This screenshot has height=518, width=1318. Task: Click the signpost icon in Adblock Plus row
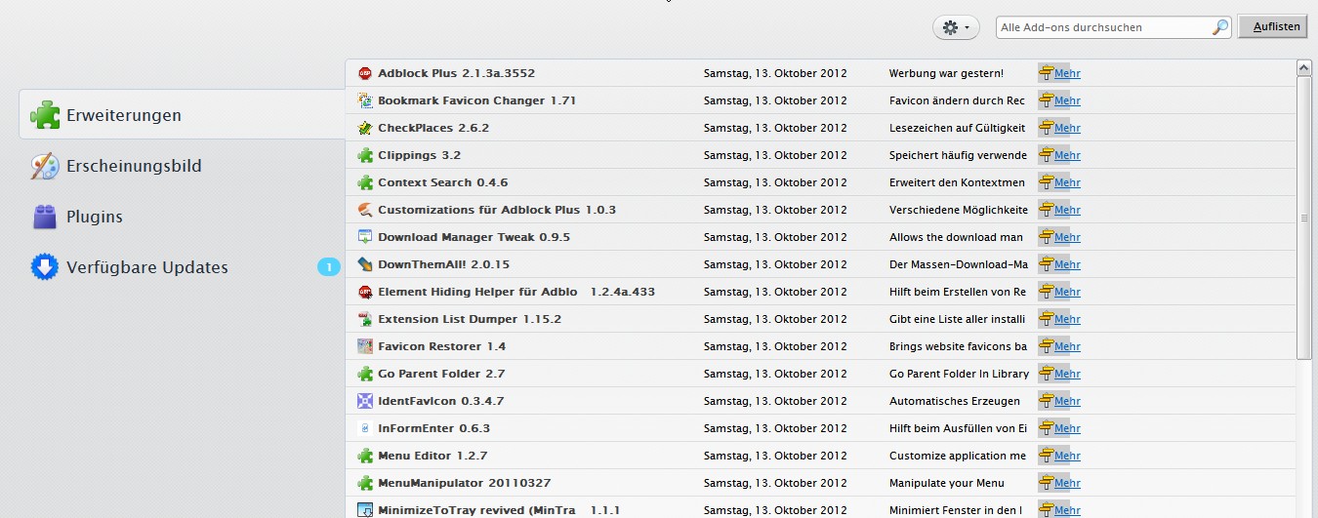click(x=1046, y=73)
